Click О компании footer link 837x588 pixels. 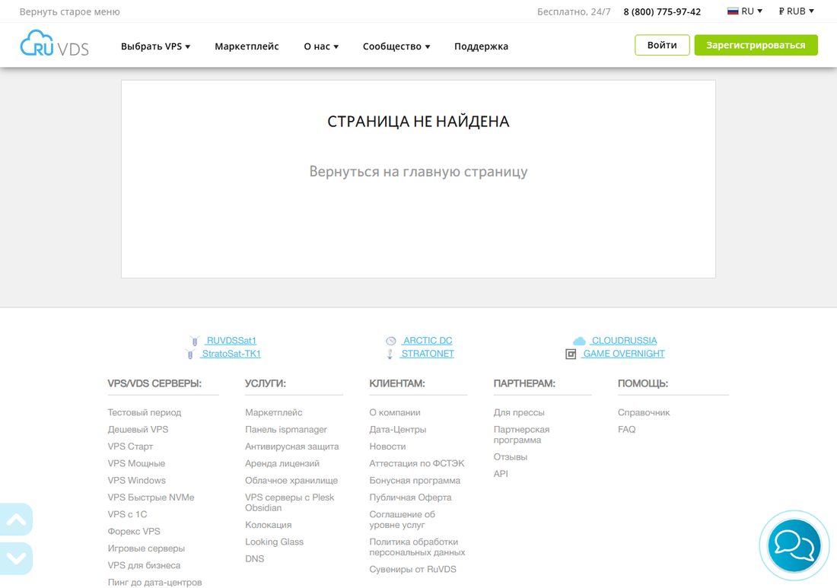[394, 412]
